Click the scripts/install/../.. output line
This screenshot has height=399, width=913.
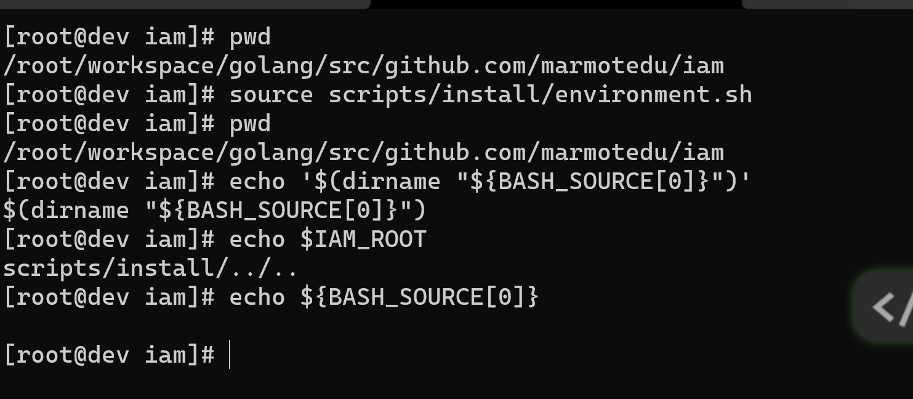click(x=151, y=268)
